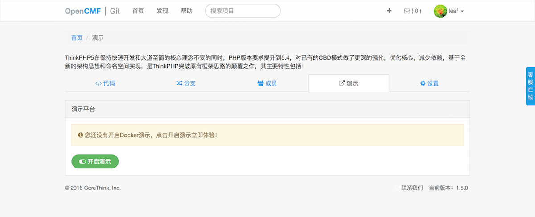
Task: Click the OpenCMF Git logo
Action: tap(92, 11)
